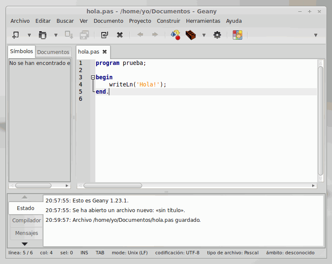332x264 pixels.
Task: Select the Mensajes tab in bottom panel
Action: pyautogui.click(x=27, y=233)
